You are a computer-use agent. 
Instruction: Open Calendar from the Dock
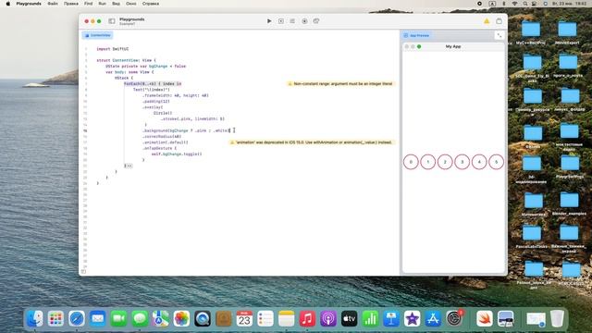click(x=244, y=319)
